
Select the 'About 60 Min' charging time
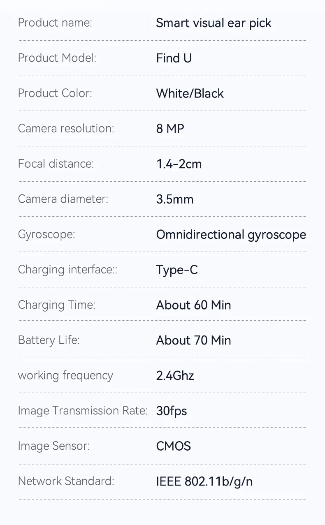click(193, 305)
